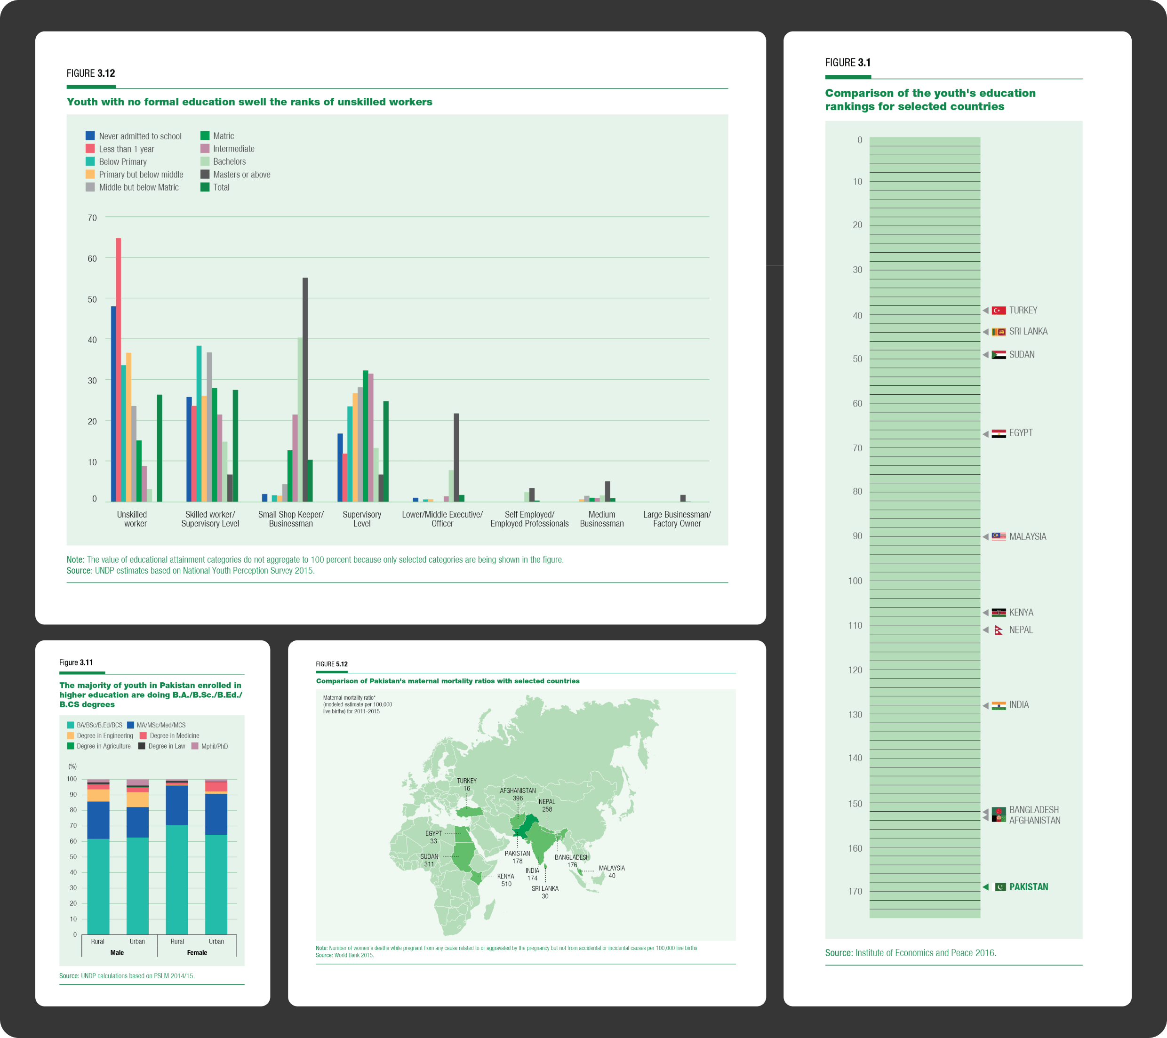Click the Turkey flag icon
Viewport: 1167px width, 1038px height.
tap(999, 311)
